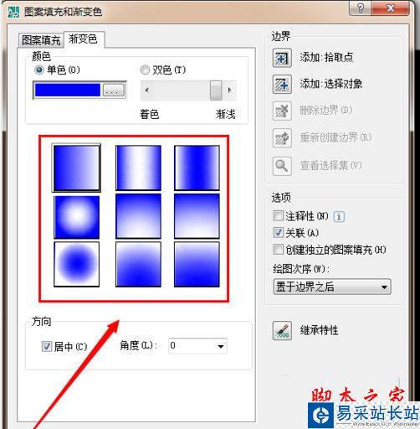Click the Add Pick Points icon
This screenshot has width=420, height=429.
coord(282,58)
